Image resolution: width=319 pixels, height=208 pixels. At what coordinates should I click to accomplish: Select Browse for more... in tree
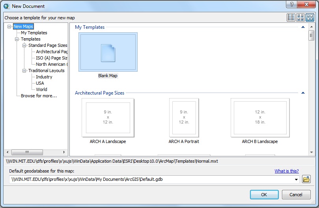[39, 96]
